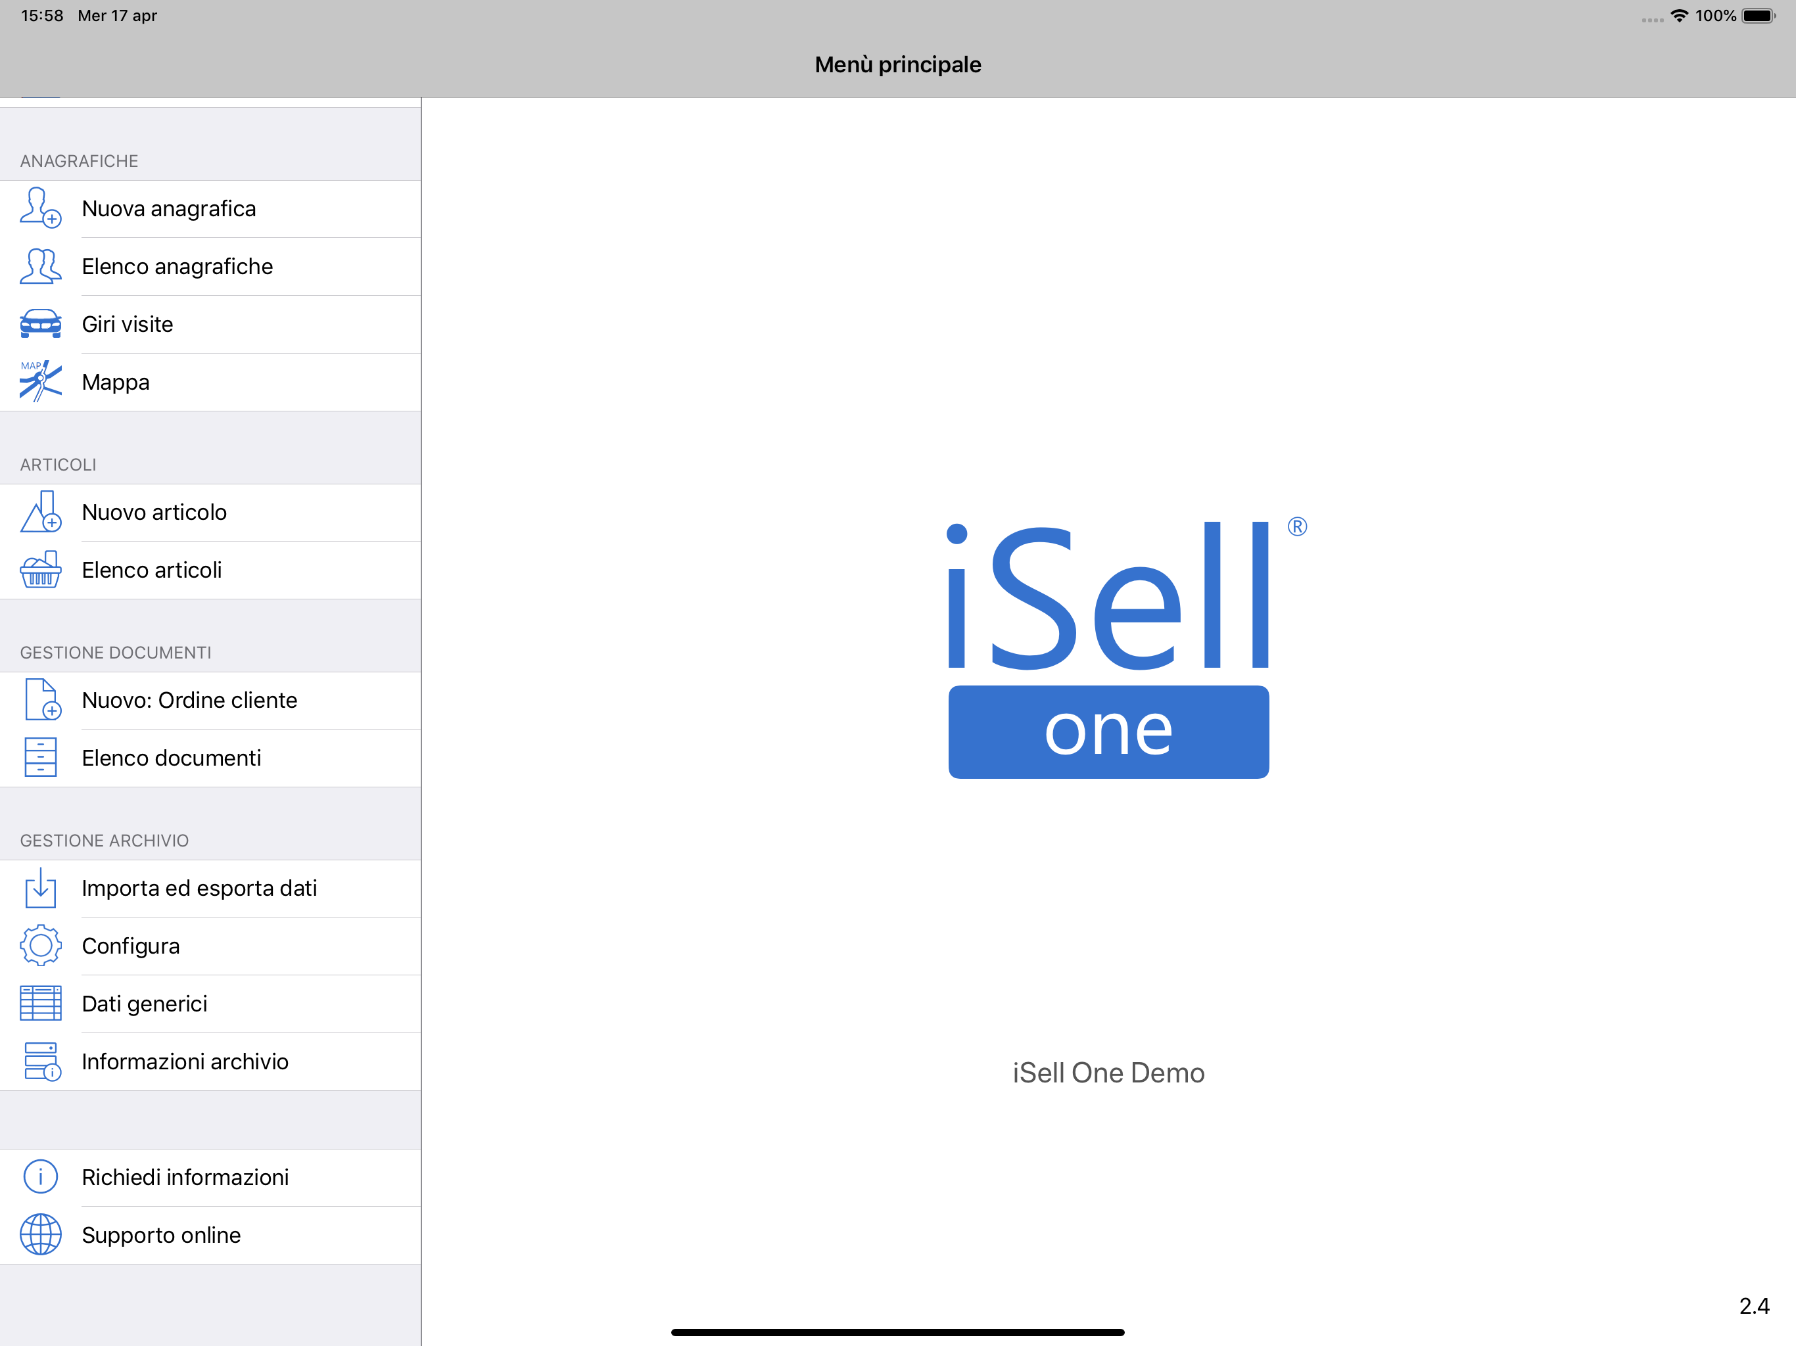
Task: Open the Mappa menu entry
Action: (210, 382)
